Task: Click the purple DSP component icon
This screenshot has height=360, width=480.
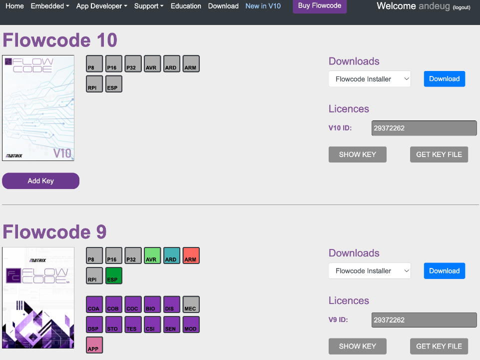Action: click(94, 325)
